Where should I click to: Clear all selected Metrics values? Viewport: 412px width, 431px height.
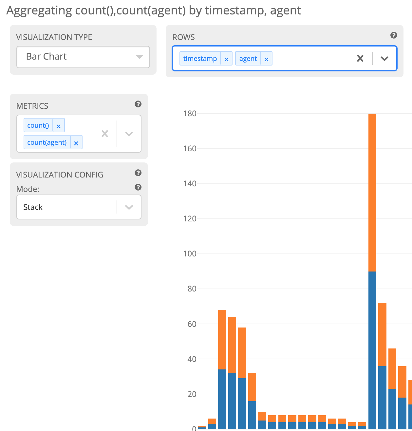coord(105,134)
